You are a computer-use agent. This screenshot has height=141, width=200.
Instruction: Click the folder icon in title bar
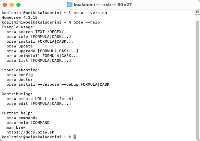pyautogui.click(x=70, y=5)
